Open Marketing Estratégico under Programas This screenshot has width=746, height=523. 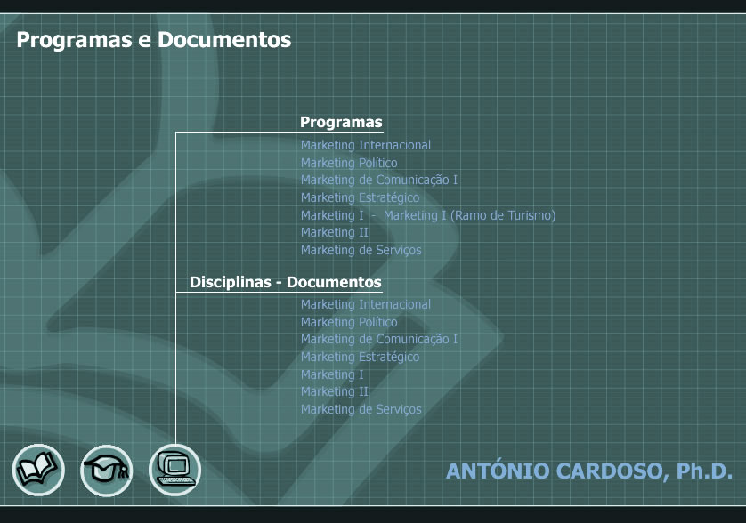pyautogui.click(x=360, y=197)
